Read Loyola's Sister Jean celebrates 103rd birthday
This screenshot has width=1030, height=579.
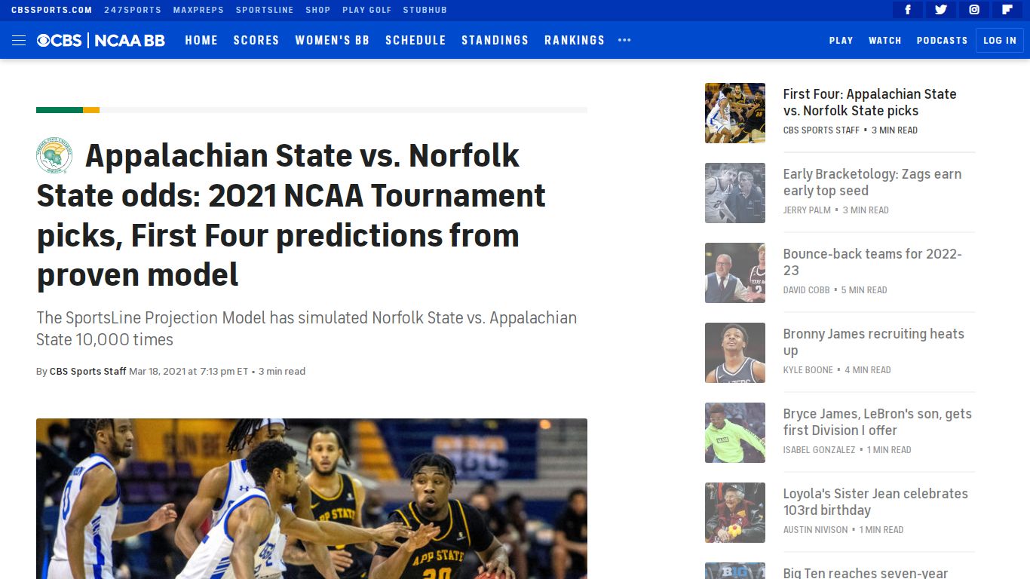click(875, 502)
